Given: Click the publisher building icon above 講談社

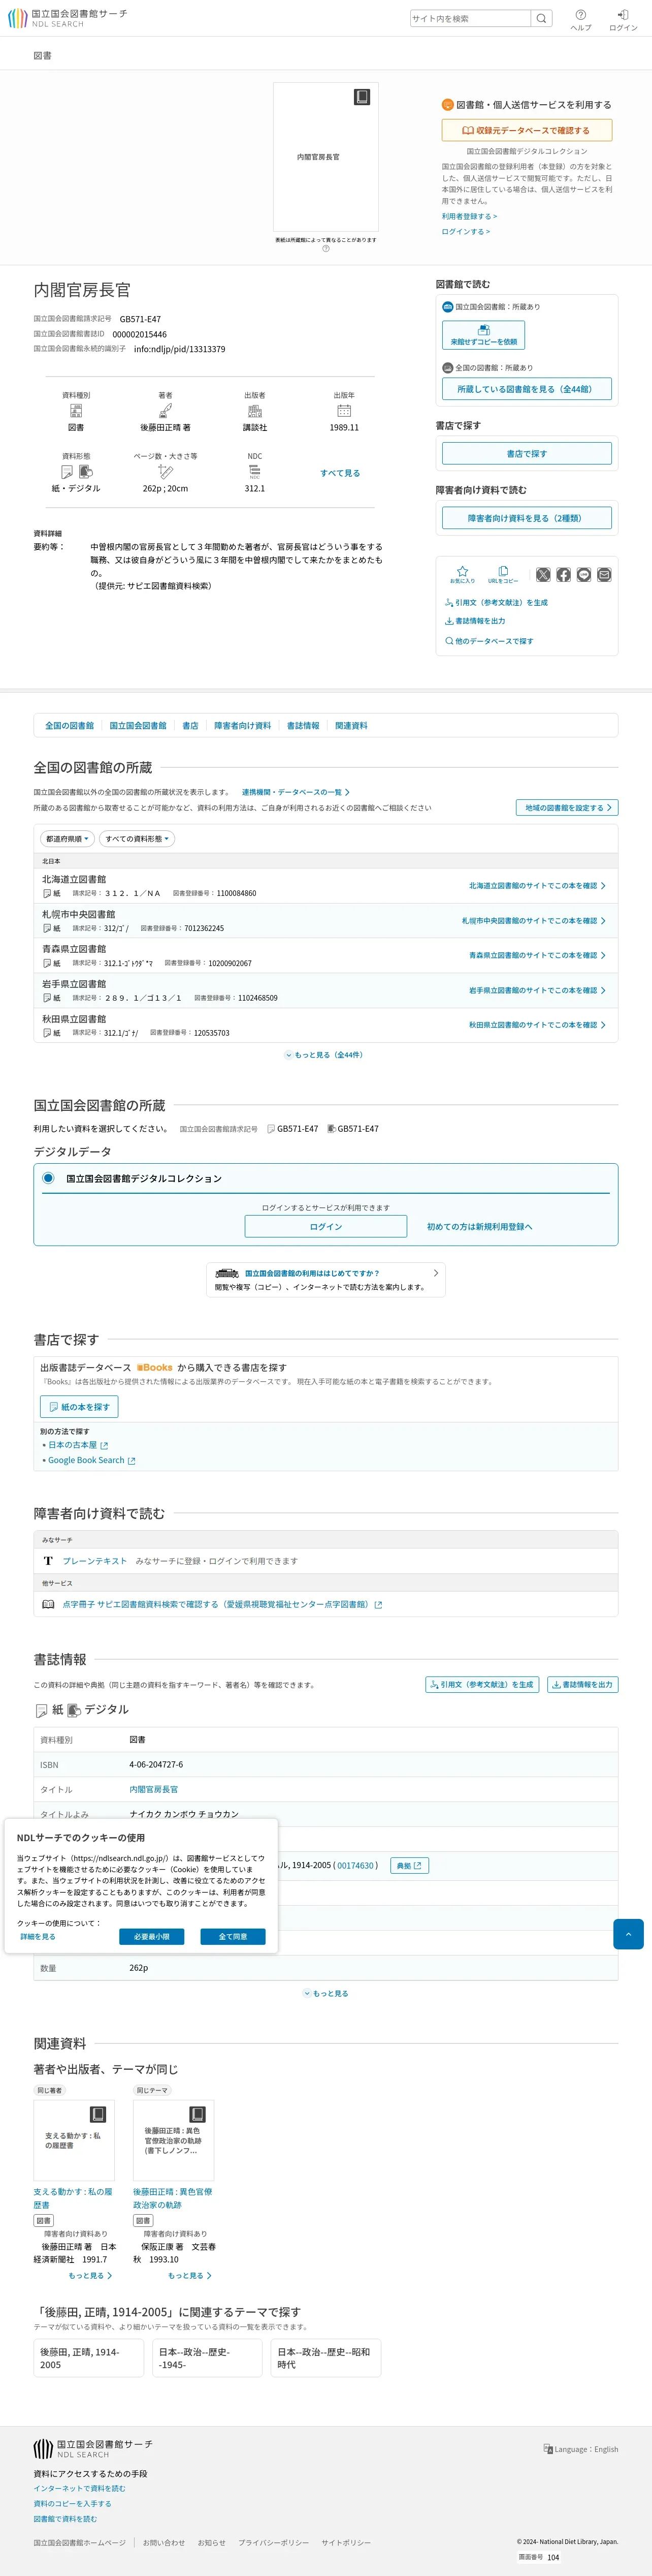Looking at the screenshot, I should pos(254,410).
